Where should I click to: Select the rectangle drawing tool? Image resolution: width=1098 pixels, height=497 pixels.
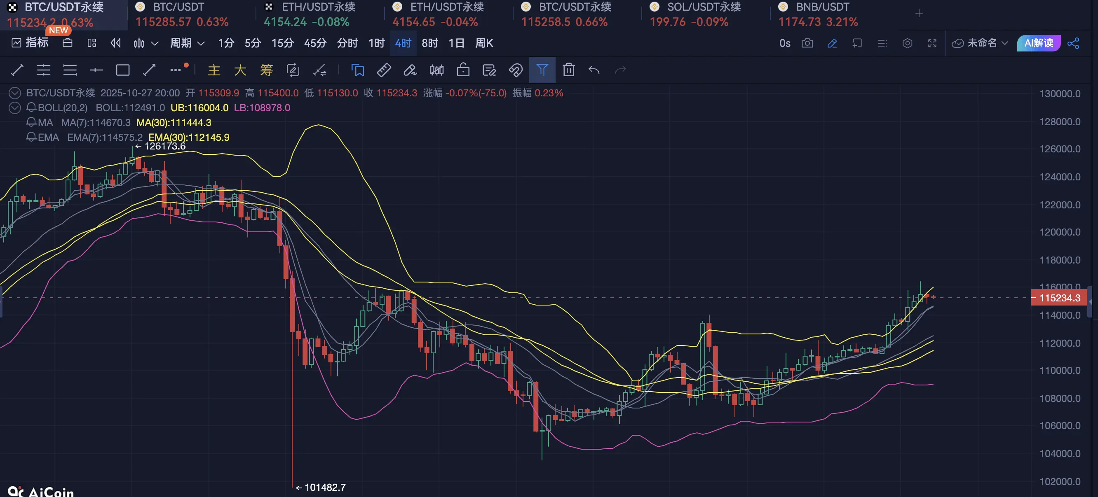tap(123, 70)
